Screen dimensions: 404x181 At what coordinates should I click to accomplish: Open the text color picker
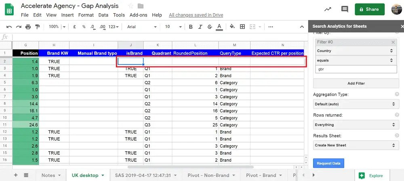pyautogui.click(x=219, y=27)
